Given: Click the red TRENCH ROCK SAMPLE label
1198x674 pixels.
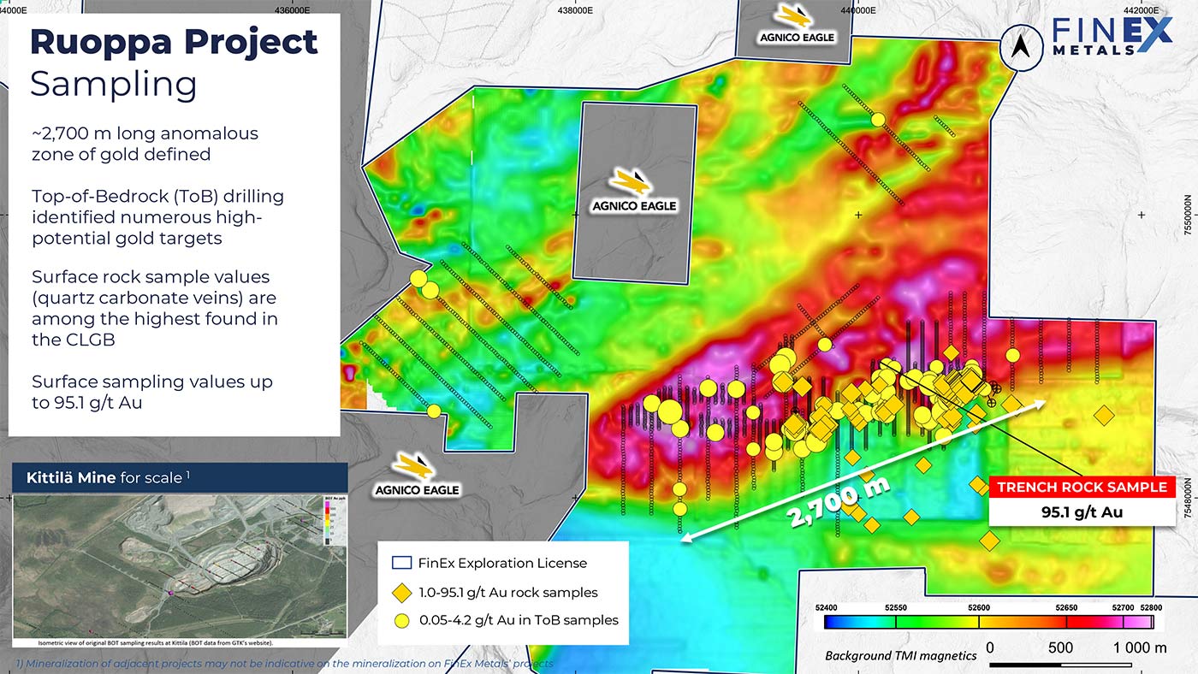Looking at the screenshot, I should [x=1082, y=487].
